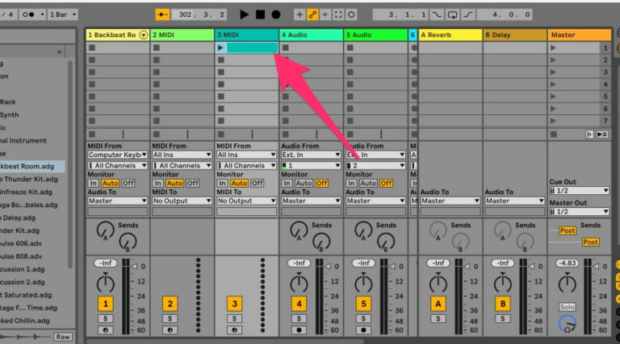620x344 pixels.
Task: Click the Back to Arrangement button
Action: point(602,135)
